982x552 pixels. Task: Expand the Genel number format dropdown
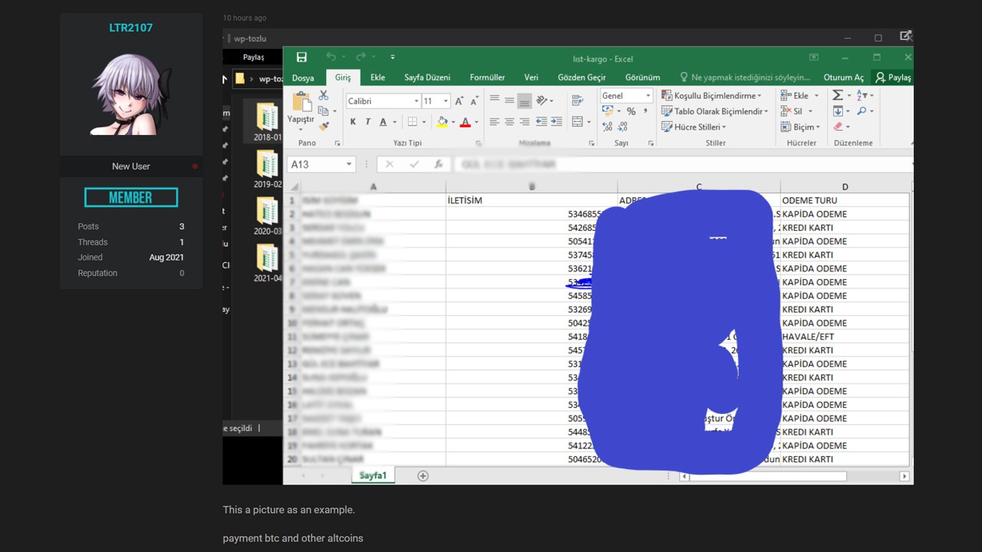coord(648,96)
